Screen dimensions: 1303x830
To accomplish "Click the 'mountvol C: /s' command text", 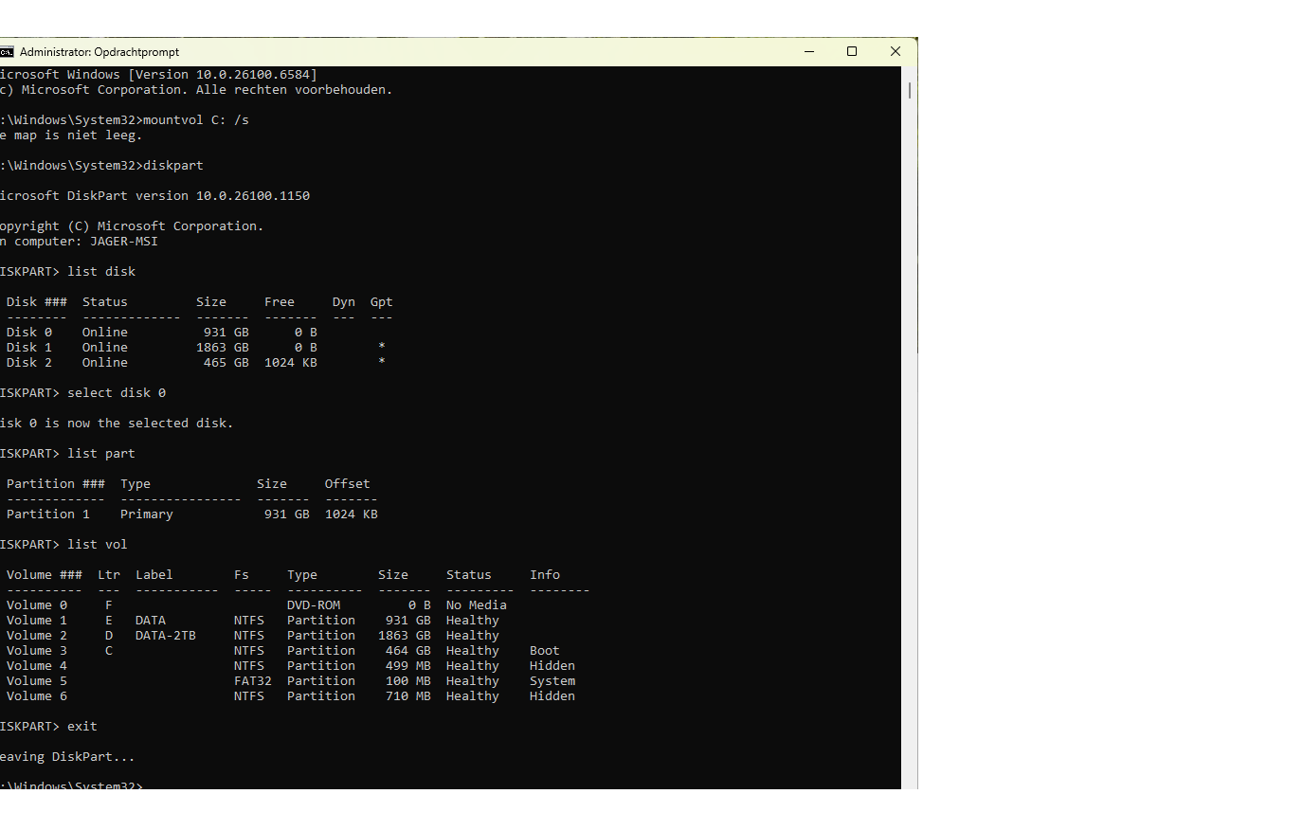I will click(196, 120).
